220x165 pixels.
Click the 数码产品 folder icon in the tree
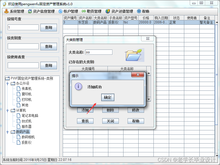click(13, 131)
